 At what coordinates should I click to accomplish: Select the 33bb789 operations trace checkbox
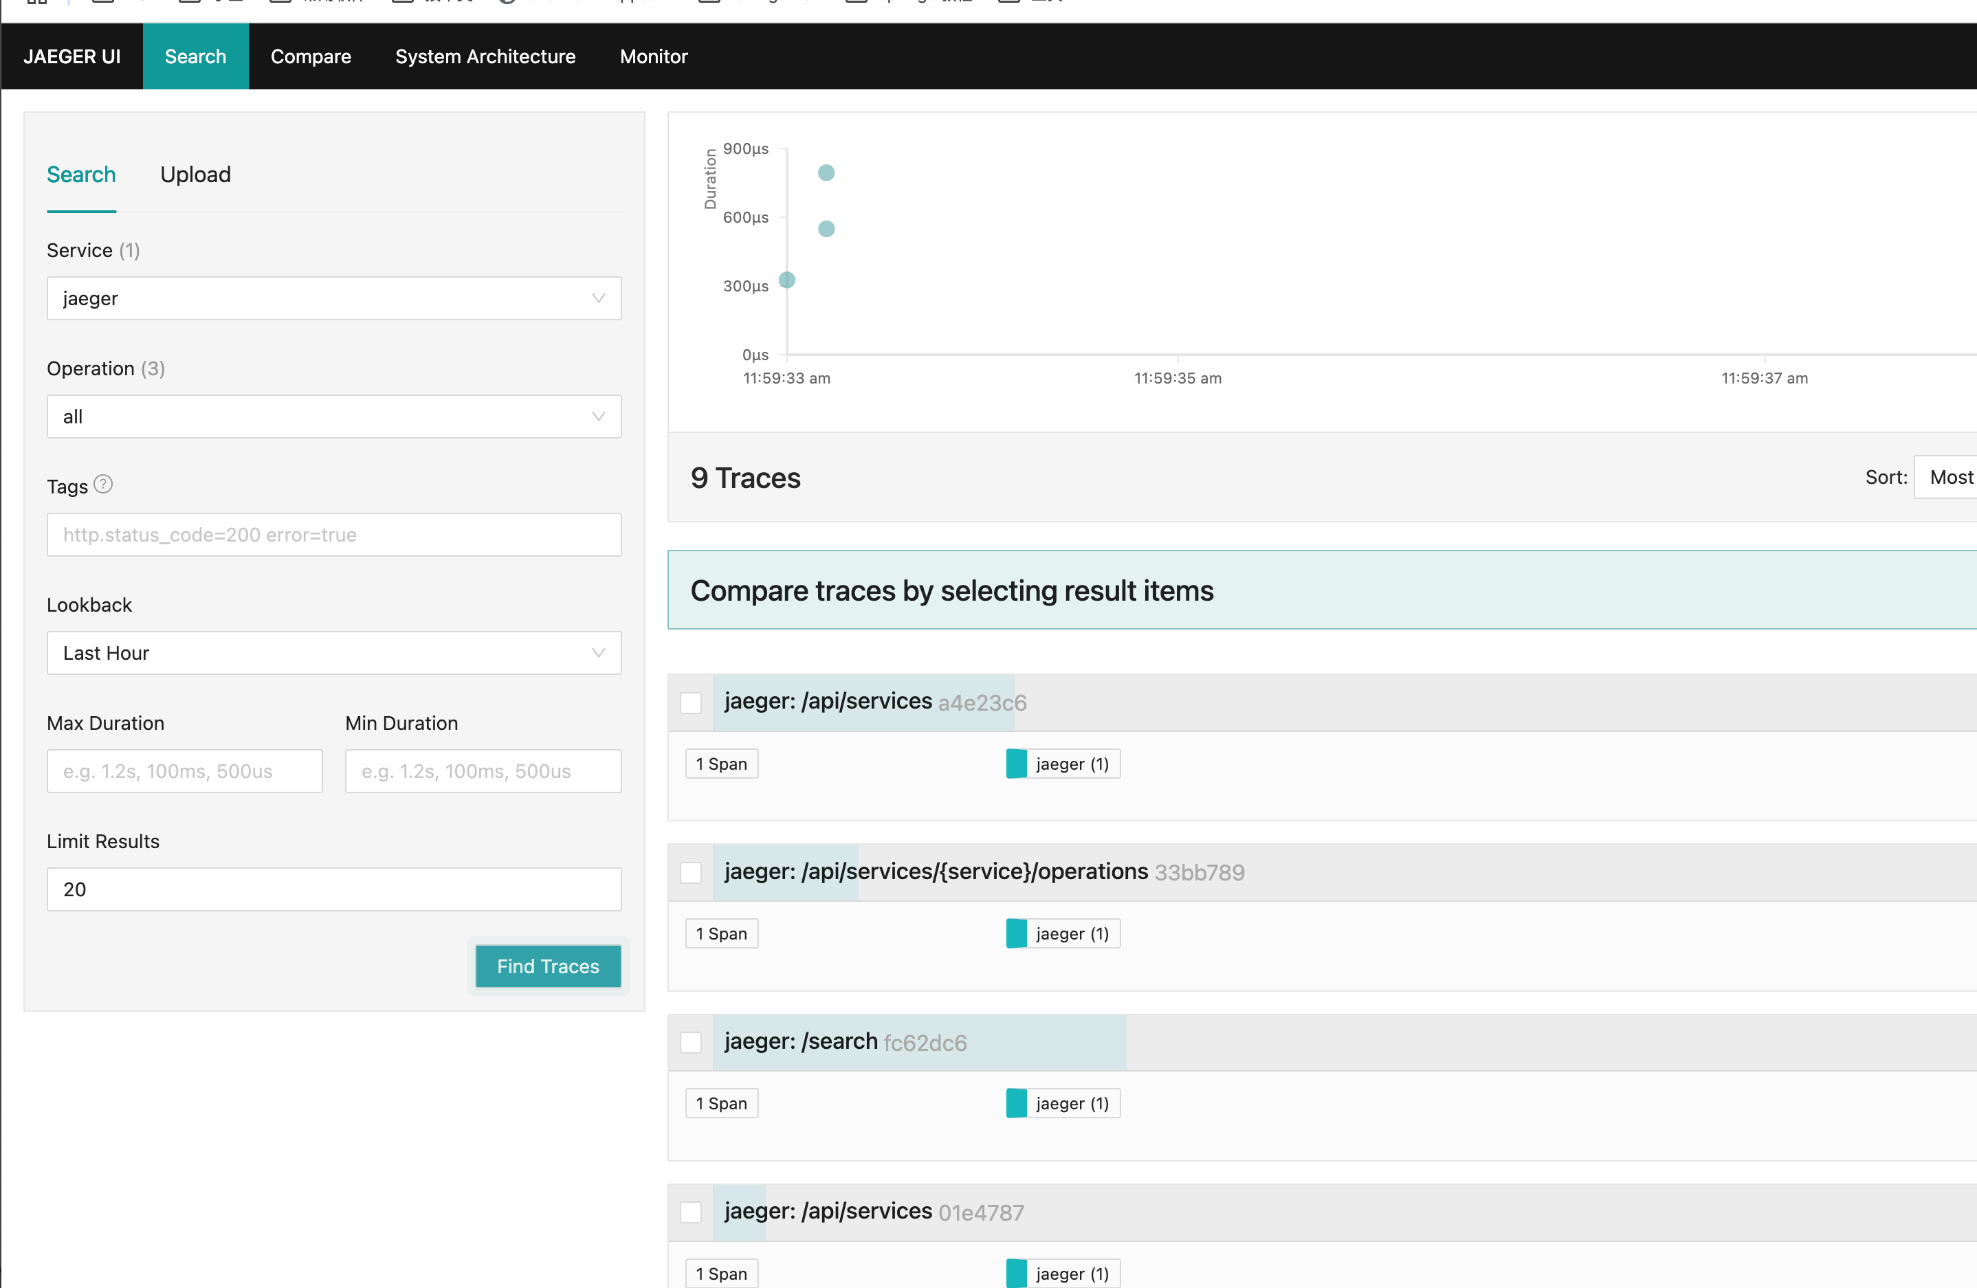tap(690, 873)
